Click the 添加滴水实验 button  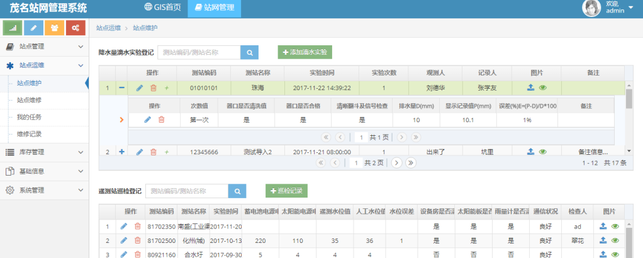[305, 53]
